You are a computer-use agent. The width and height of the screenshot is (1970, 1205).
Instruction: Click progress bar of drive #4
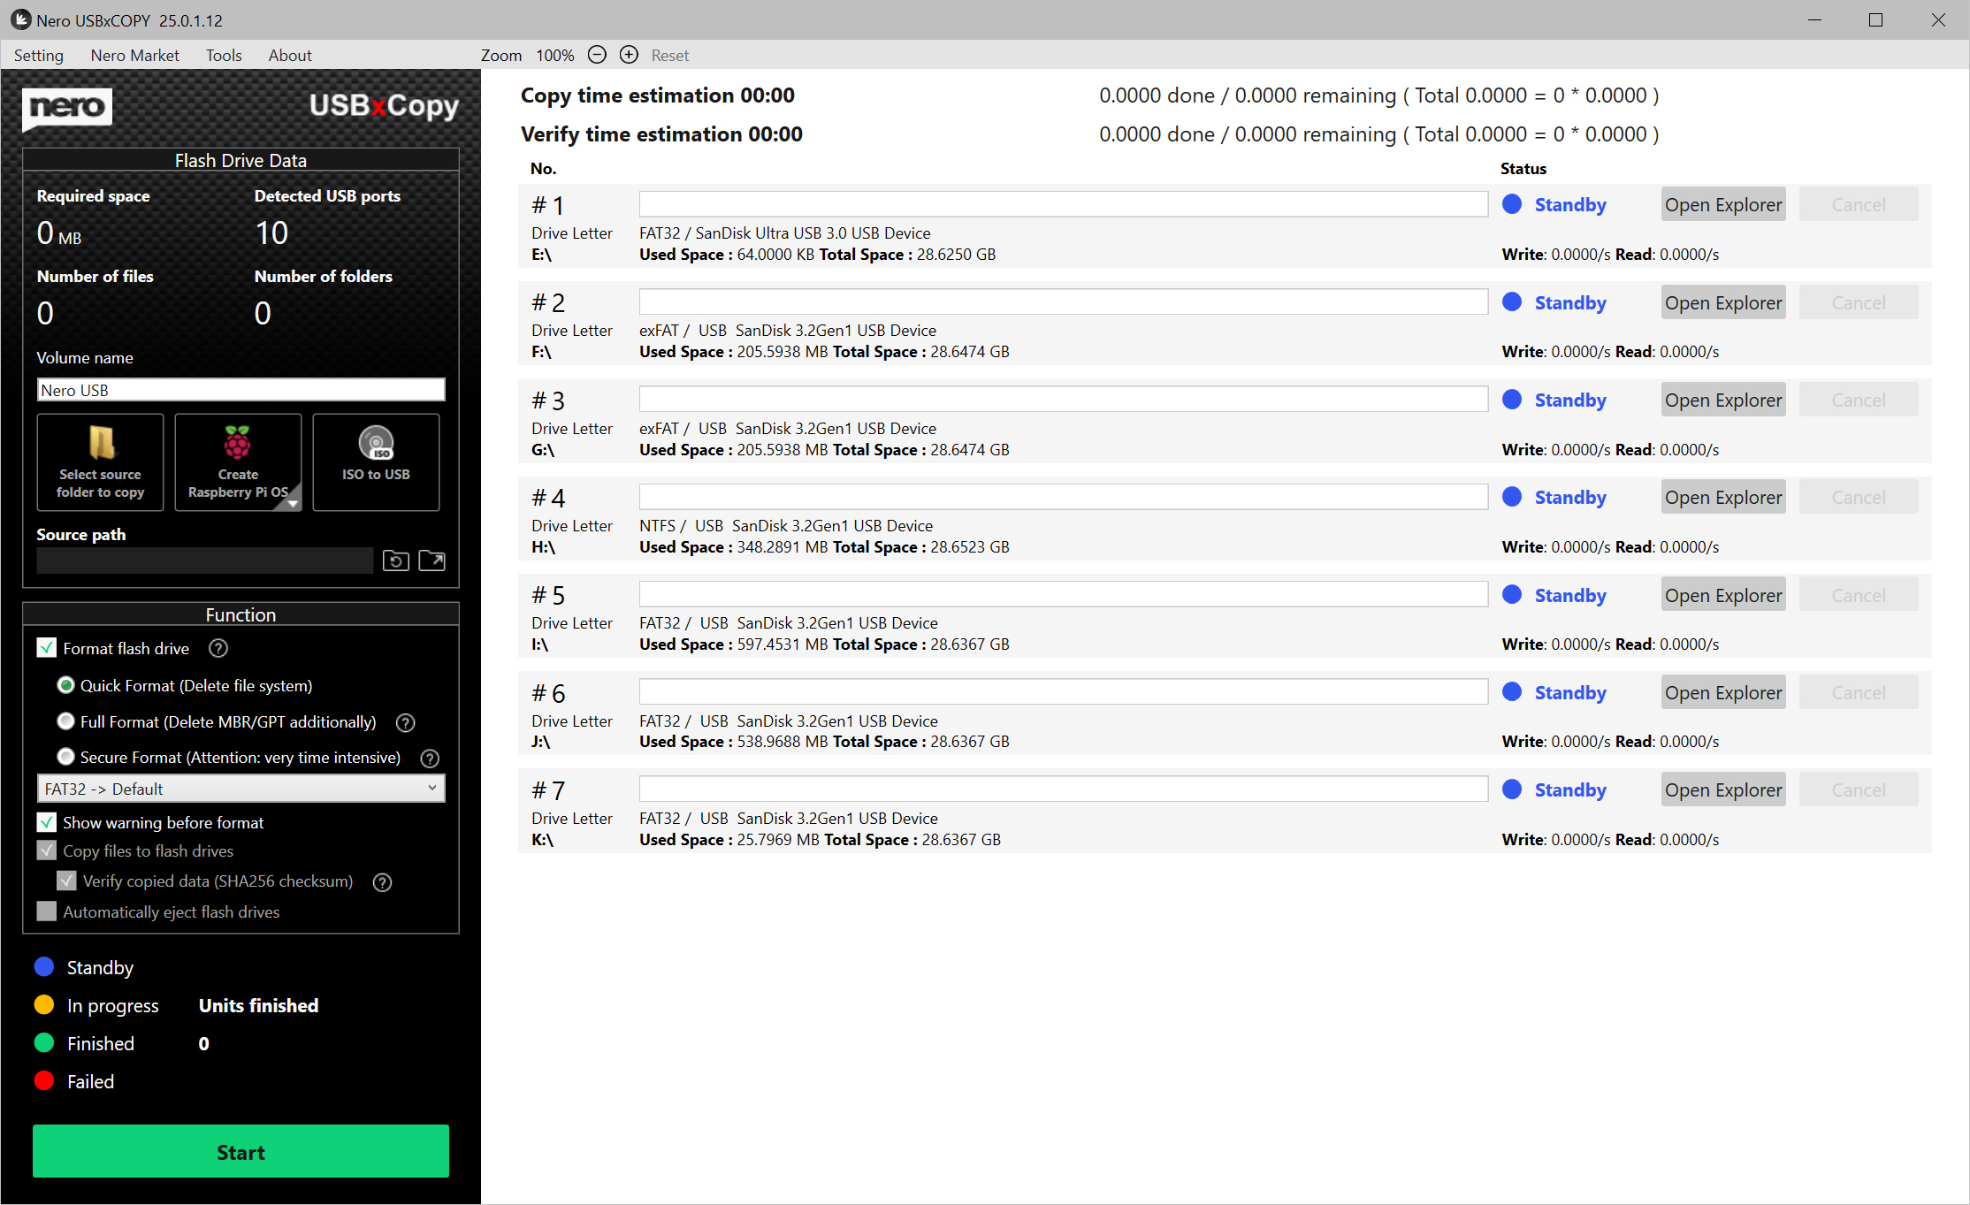[1064, 497]
